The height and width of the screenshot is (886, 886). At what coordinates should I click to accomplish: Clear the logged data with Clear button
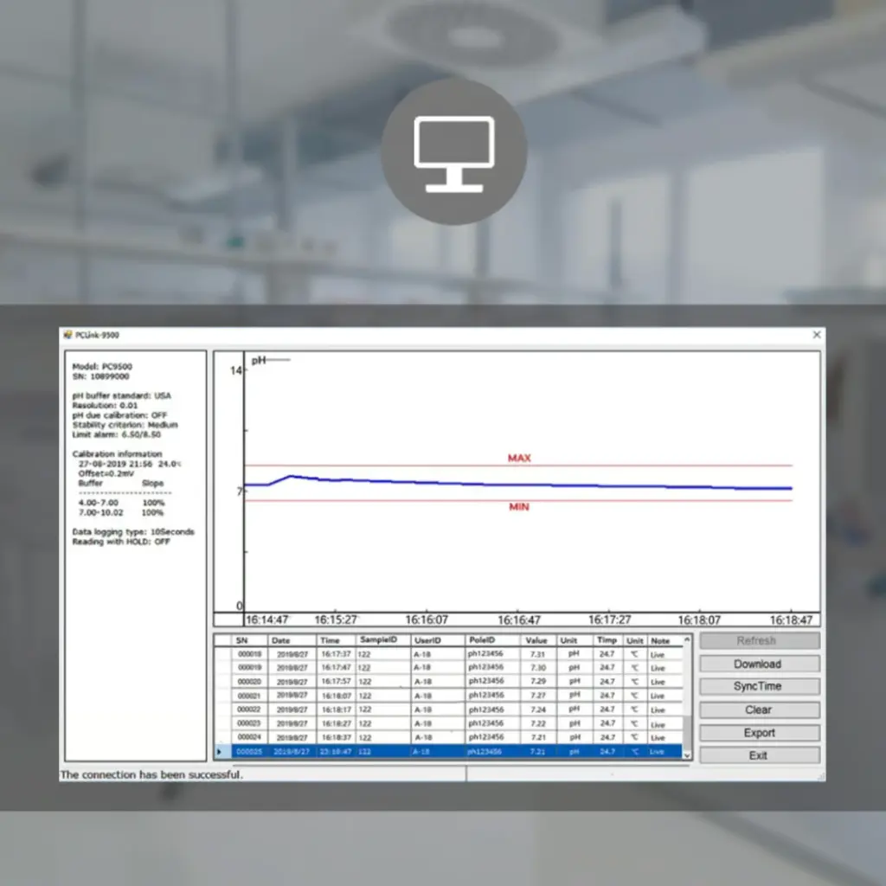coord(759,709)
